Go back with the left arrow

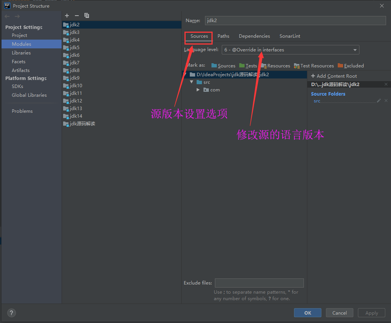pos(7,16)
